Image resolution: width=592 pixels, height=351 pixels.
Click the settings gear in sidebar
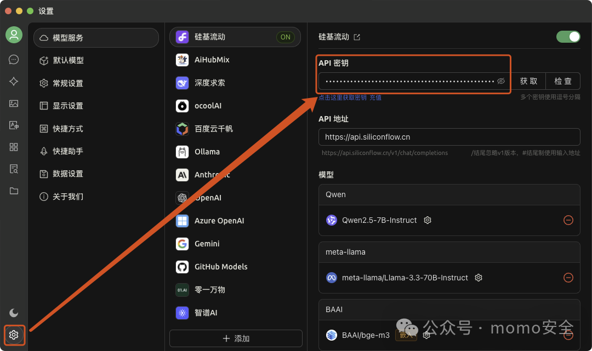click(14, 335)
